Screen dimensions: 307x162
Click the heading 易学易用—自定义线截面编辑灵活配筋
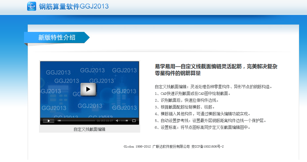pyautogui.click(x=216, y=70)
